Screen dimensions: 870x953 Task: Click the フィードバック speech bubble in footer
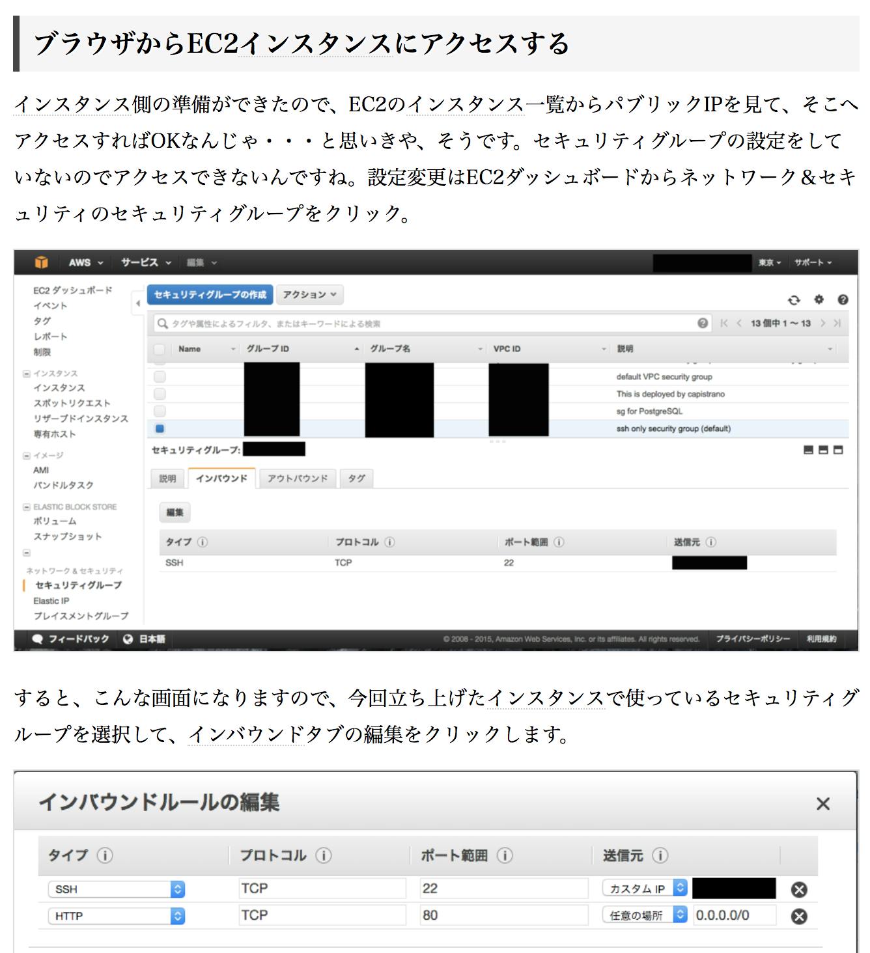38,639
